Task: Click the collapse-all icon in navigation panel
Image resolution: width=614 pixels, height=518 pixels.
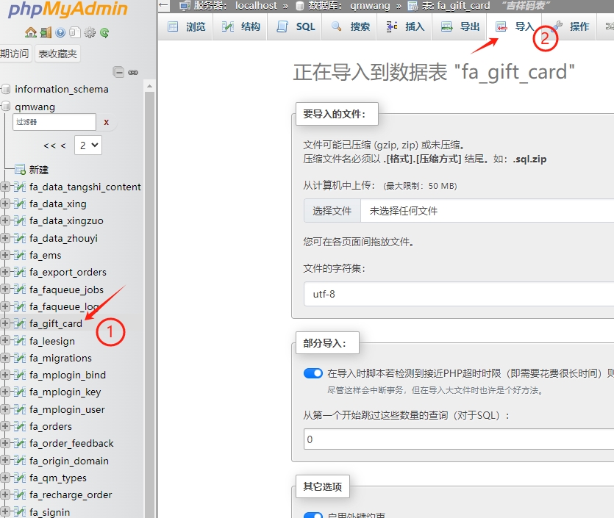Action: coord(118,72)
